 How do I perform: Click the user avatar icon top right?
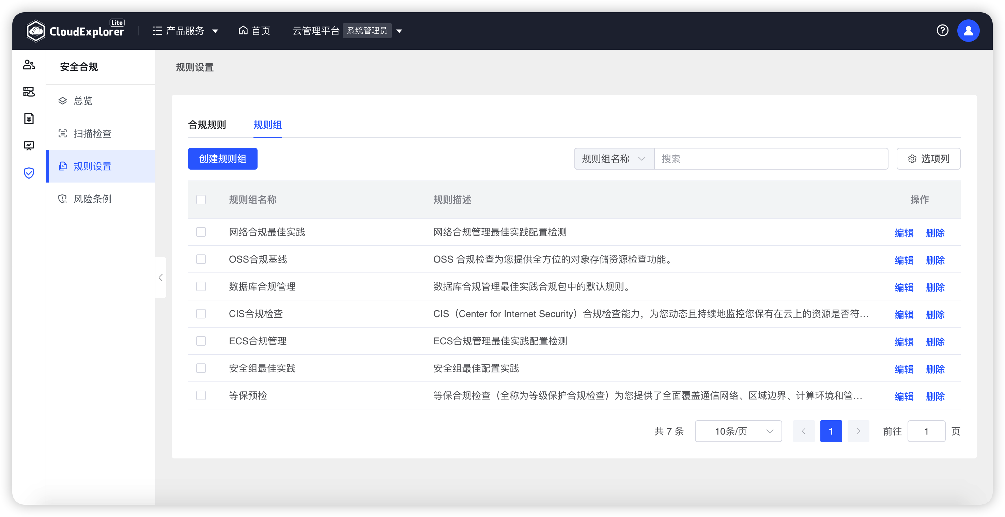pyautogui.click(x=969, y=30)
